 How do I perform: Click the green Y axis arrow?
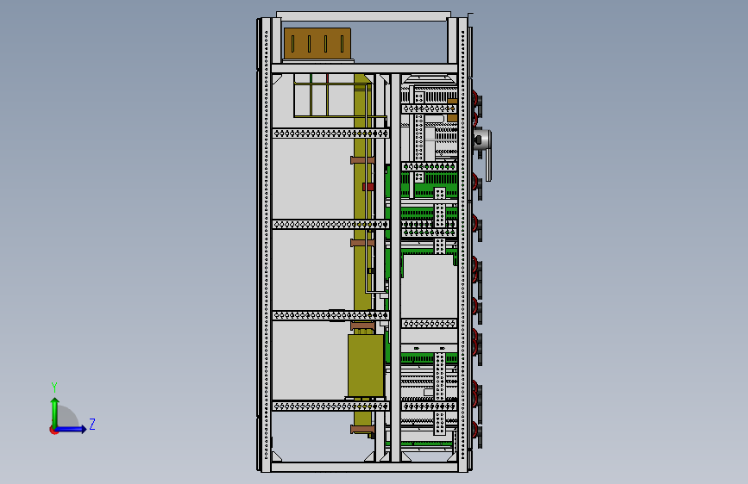pos(55,412)
